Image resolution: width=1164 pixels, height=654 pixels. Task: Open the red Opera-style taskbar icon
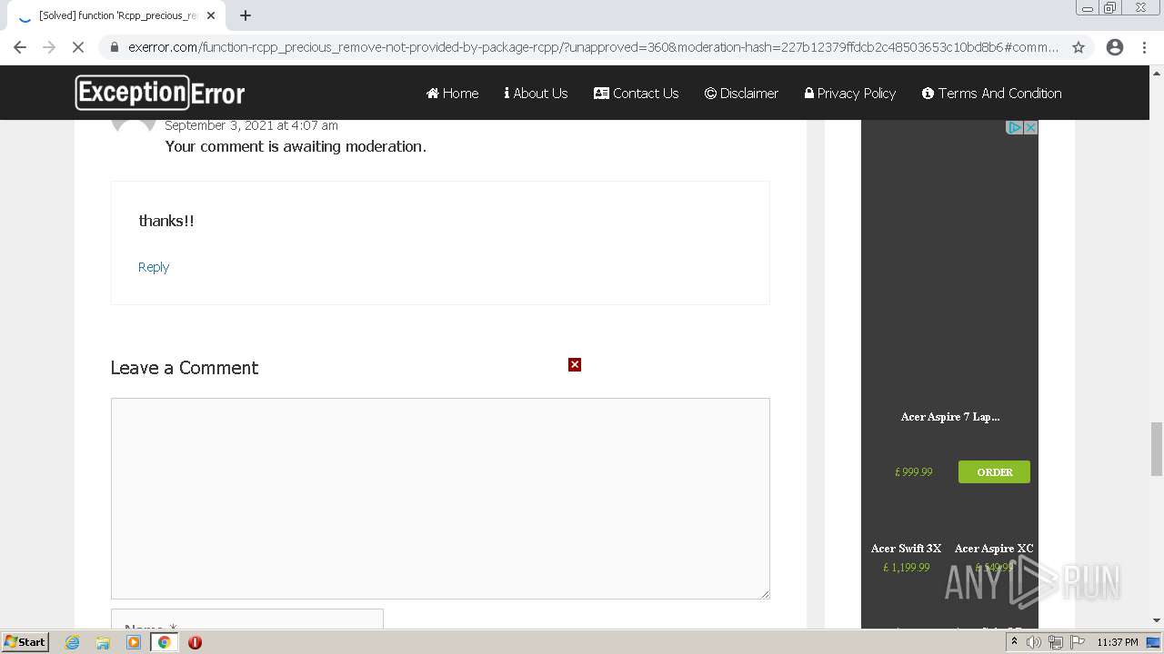195,642
